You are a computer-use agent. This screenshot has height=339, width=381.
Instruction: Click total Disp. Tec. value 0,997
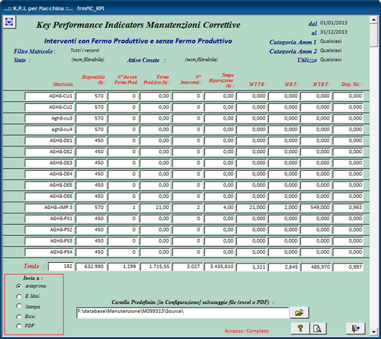[x=348, y=267]
